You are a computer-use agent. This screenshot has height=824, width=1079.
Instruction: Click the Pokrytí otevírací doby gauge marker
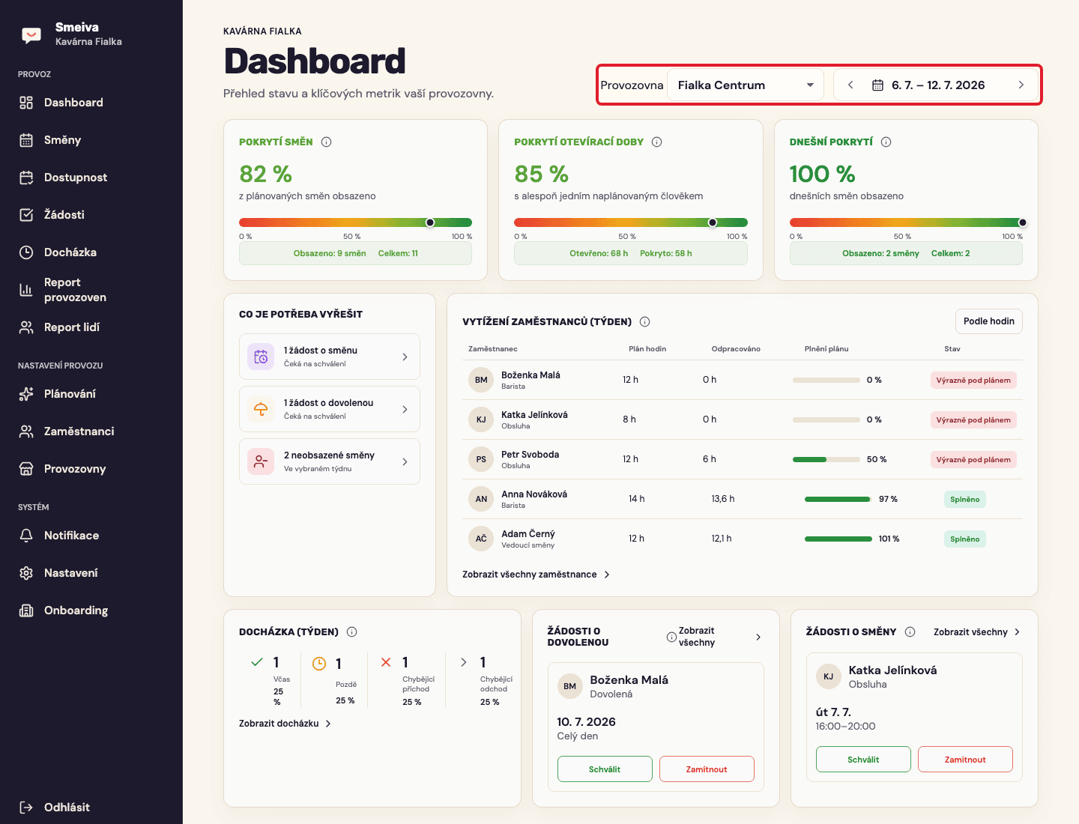click(713, 222)
